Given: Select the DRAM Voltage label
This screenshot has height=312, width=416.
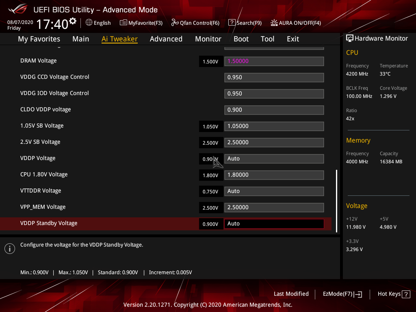Looking at the screenshot, I should click(39, 61).
